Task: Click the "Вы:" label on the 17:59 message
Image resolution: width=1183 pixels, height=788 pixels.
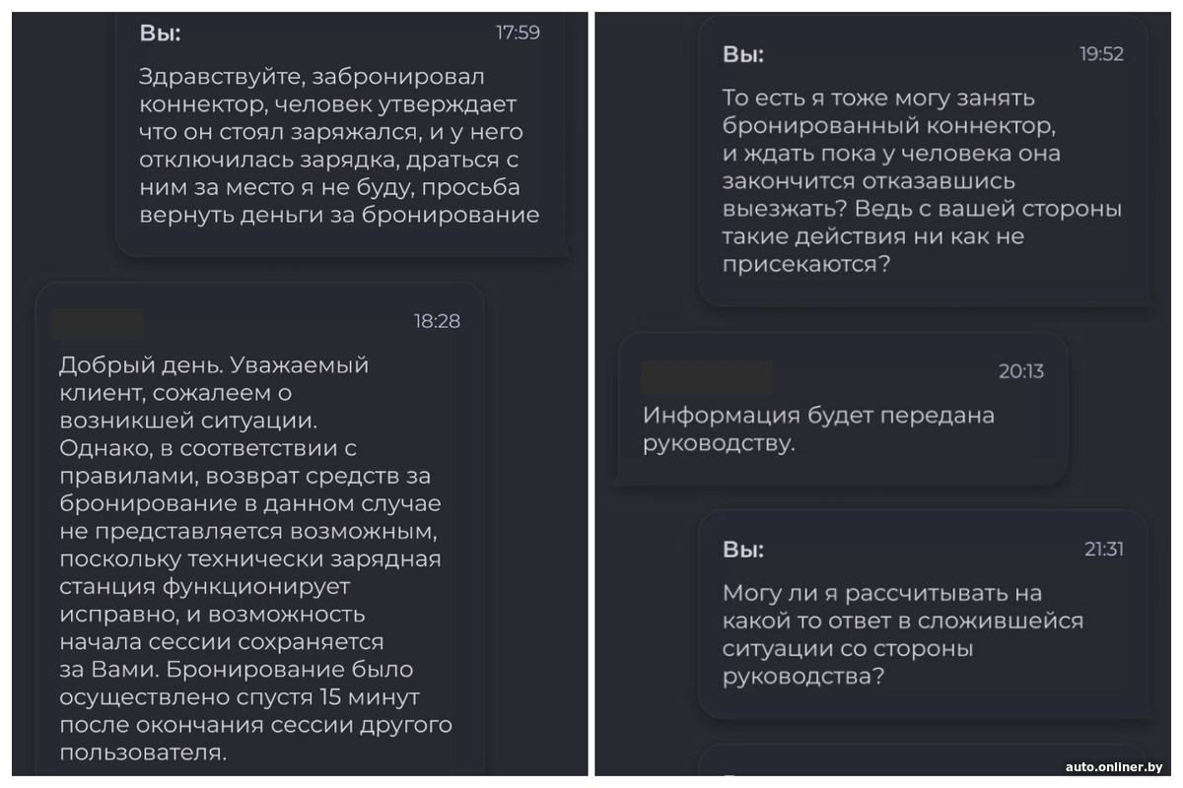Action: tap(160, 32)
